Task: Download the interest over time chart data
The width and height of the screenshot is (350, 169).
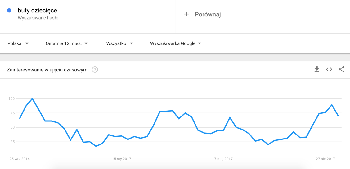Action: tap(316, 69)
